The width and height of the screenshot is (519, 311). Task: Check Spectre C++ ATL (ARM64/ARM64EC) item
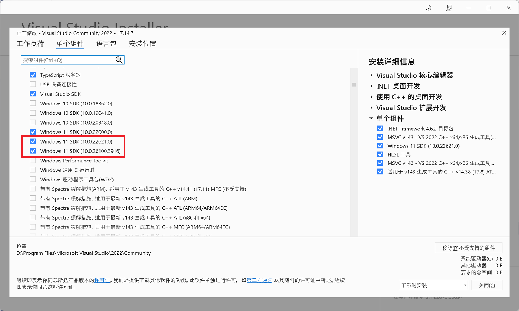click(x=33, y=208)
